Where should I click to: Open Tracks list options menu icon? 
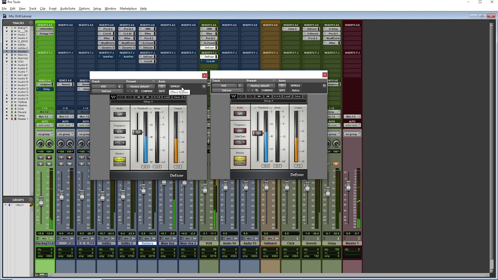[31, 23]
